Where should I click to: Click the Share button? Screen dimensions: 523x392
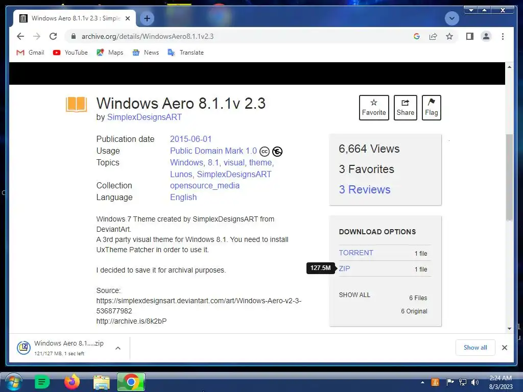(x=405, y=108)
